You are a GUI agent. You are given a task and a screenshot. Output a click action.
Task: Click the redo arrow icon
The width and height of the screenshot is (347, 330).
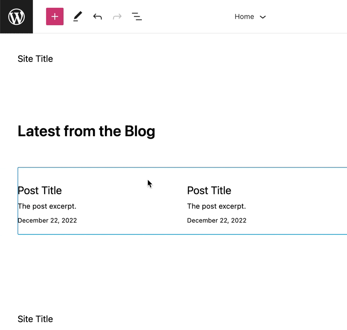[x=117, y=16]
